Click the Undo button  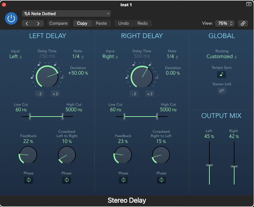point(124,23)
